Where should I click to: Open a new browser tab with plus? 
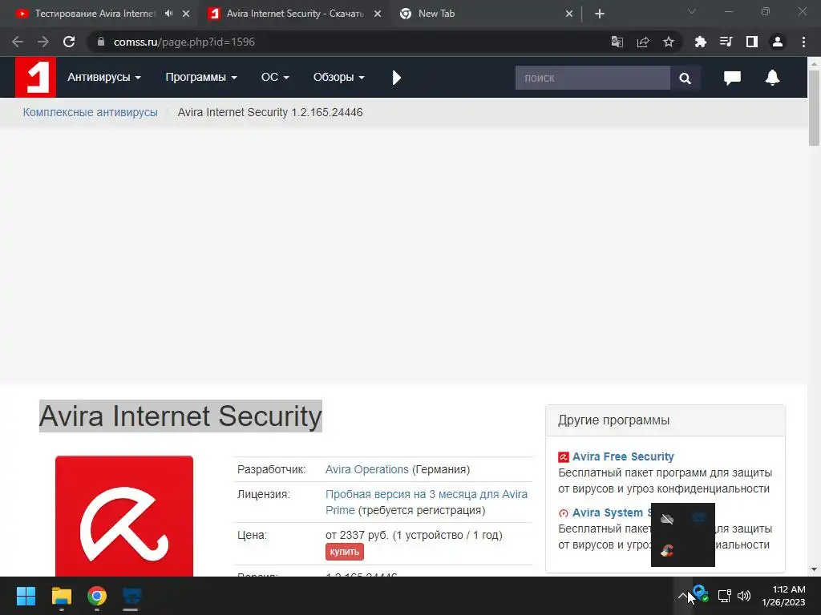(x=600, y=14)
